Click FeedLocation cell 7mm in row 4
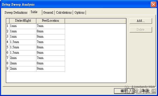The width and height of the screenshot is (158, 96). (x=51, y=42)
